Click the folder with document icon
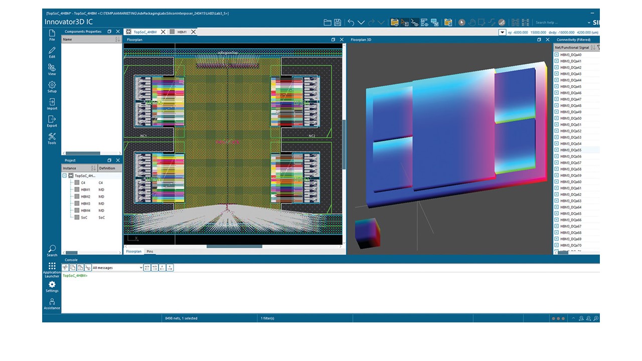 pos(448,23)
